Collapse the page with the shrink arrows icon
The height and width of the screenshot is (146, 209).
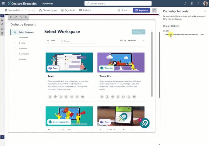tap(154, 10)
